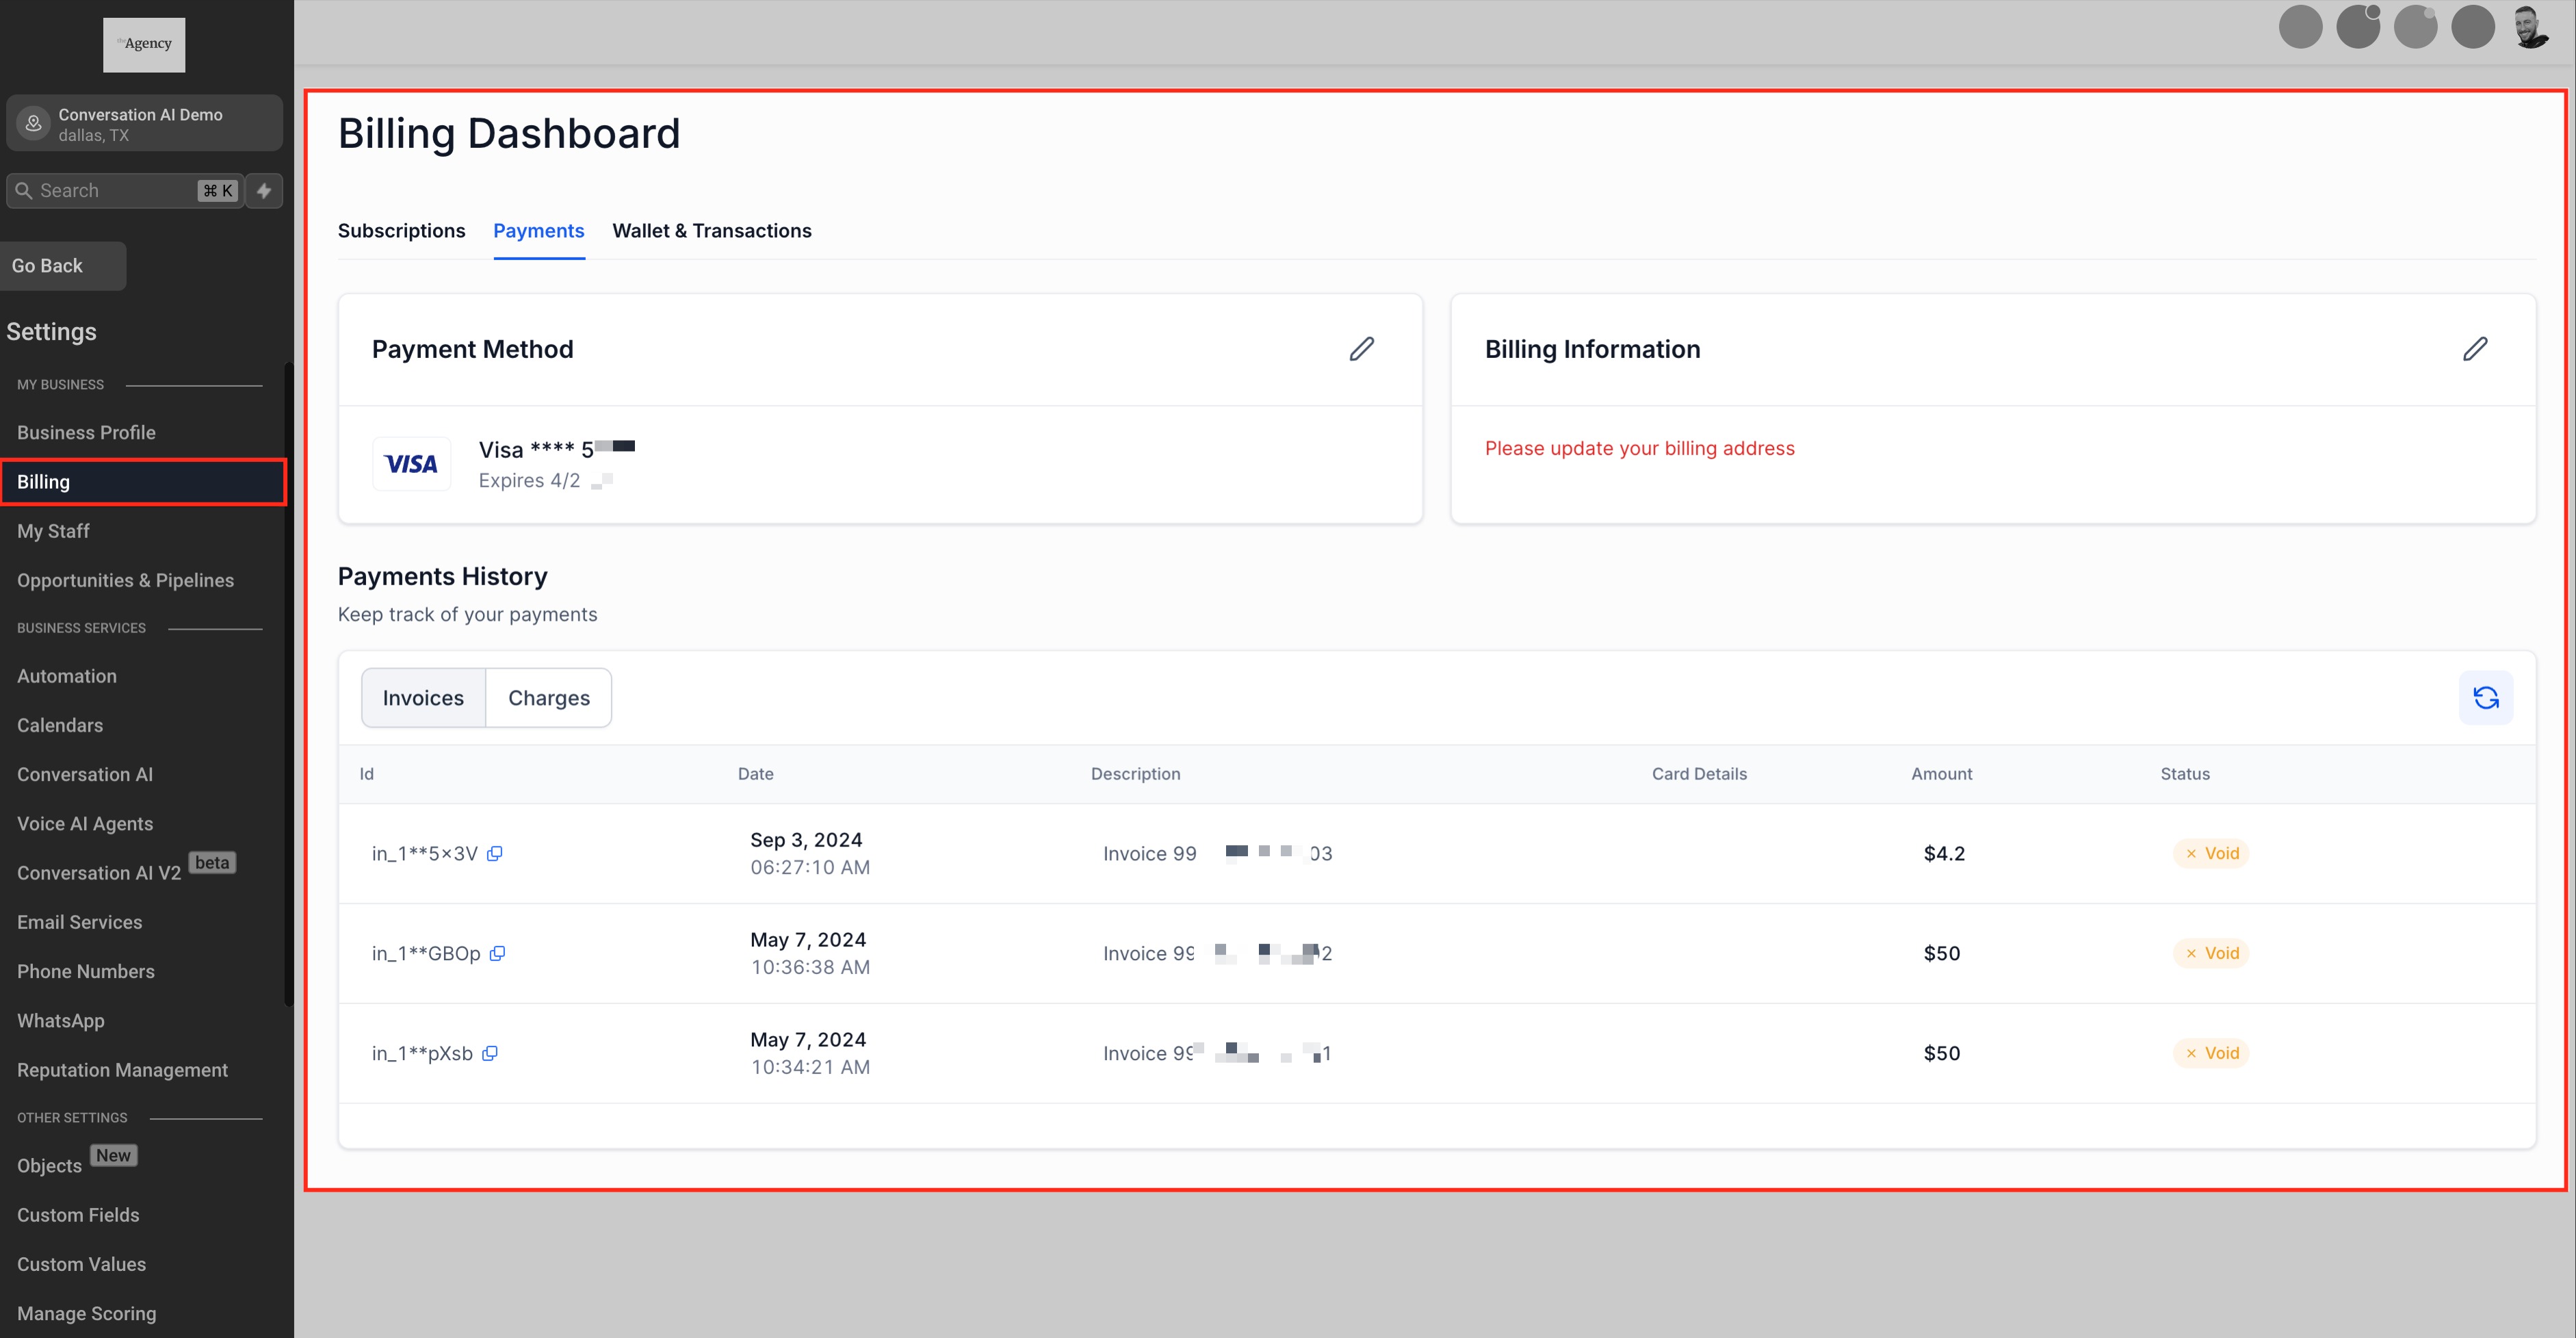The height and width of the screenshot is (1338, 2576).
Task: Switch to Charges view
Action: pos(548,698)
